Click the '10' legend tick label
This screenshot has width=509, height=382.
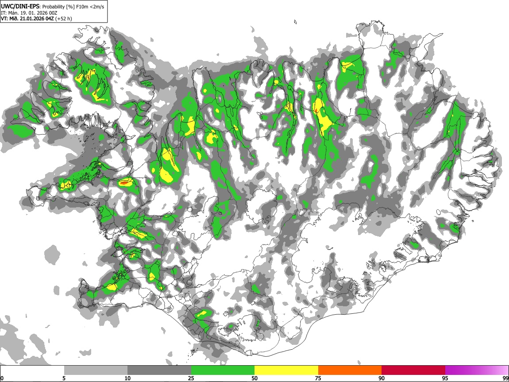pyautogui.click(x=127, y=378)
